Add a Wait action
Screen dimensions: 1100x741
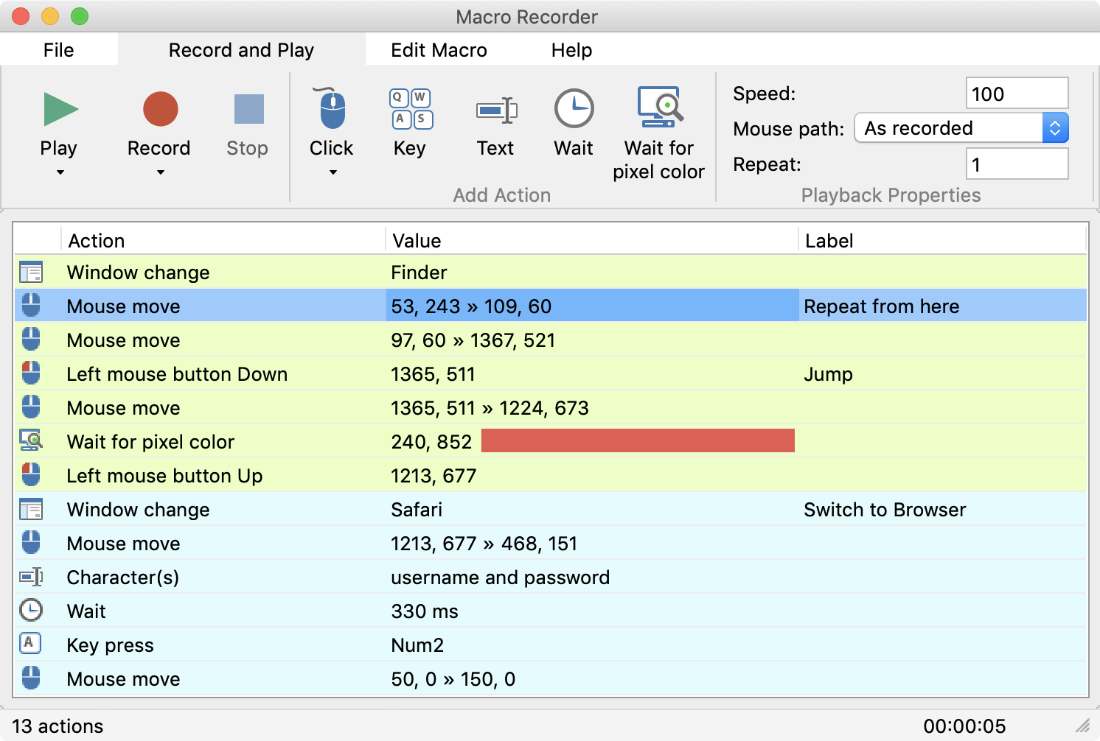click(x=574, y=109)
